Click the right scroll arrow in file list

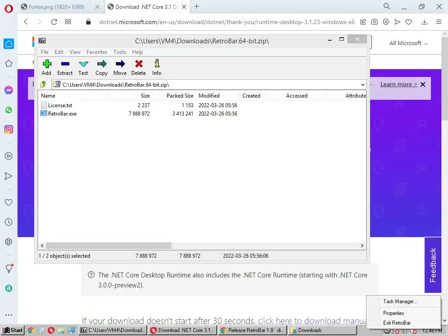(362, 246)
